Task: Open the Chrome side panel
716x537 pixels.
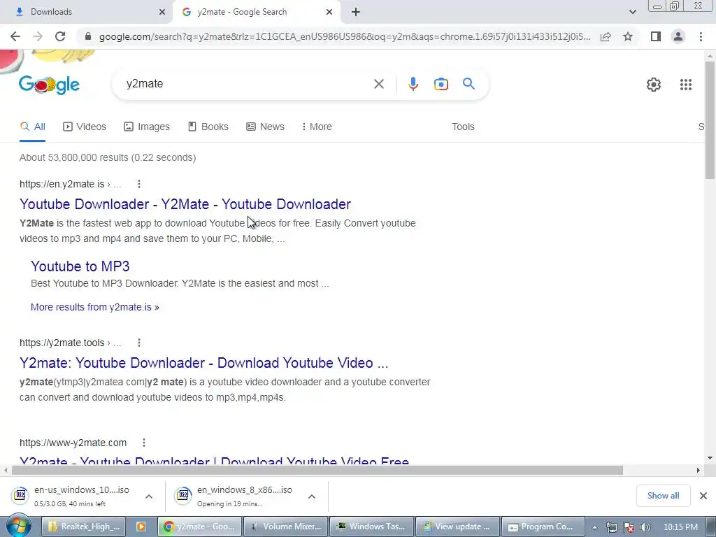Action: tap(656, 36)
